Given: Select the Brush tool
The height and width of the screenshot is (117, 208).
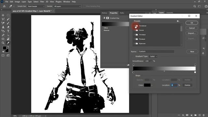Looking at the screenshot, I should point(8,23).
